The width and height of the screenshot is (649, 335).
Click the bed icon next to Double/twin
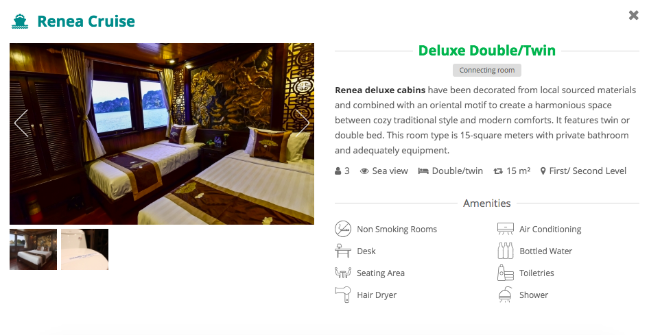[x=423, y=171]
